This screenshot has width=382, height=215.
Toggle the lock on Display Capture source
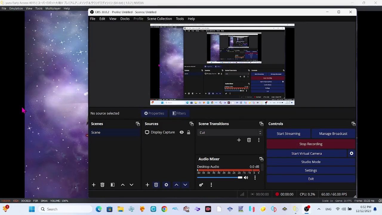[x=189, y=132]
